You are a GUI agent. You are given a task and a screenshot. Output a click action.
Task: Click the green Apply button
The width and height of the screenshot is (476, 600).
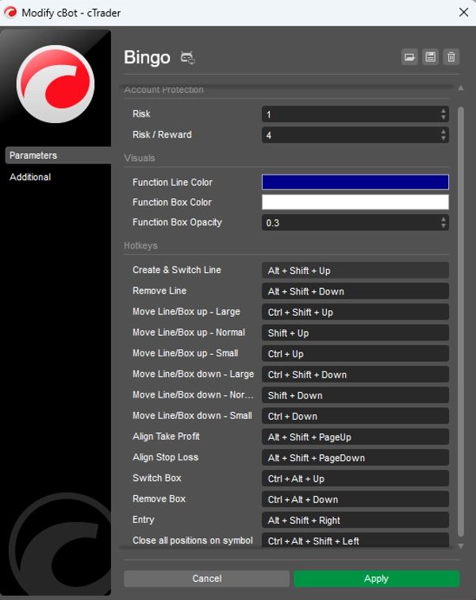coord(377,579)
